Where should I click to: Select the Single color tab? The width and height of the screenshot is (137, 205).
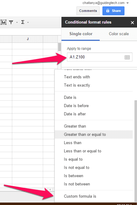click(81, 34)
